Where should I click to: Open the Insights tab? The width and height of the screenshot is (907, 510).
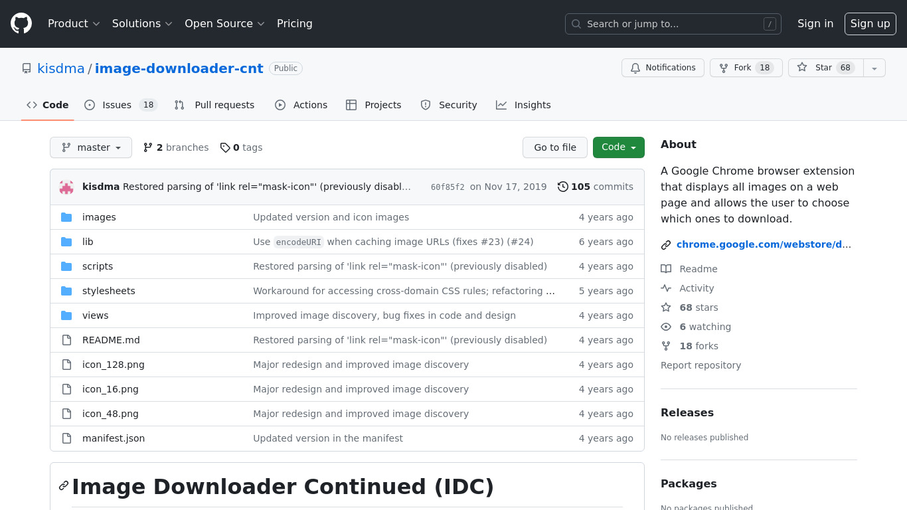(x=523, y=105)
